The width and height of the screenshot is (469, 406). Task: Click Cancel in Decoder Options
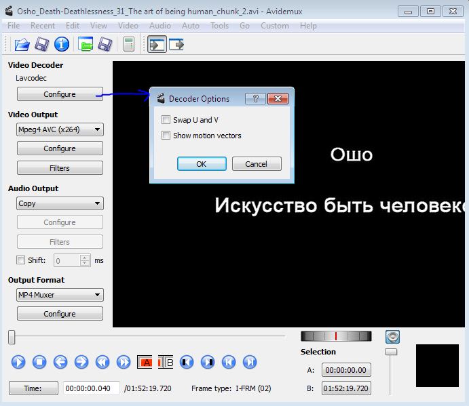[x=257, y=164]
